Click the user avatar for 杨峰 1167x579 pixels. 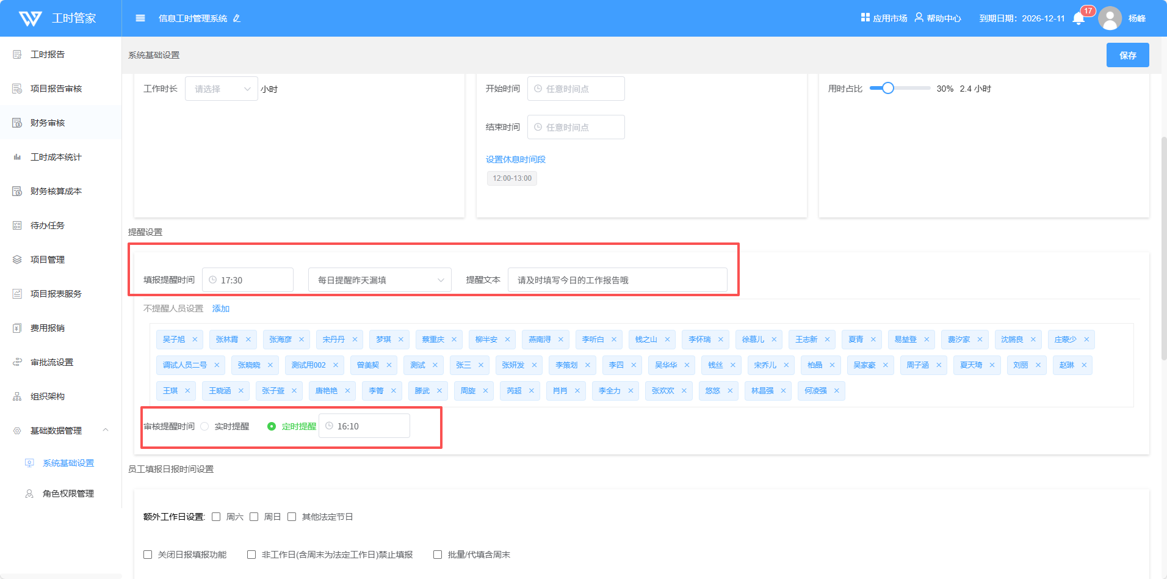(x=1110, y=18)
